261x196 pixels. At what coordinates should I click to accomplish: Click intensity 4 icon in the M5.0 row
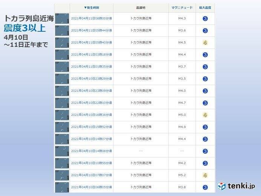(x=205, y=115)
